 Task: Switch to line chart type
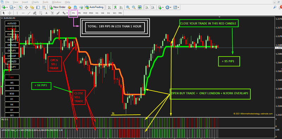tap(121, 7)
